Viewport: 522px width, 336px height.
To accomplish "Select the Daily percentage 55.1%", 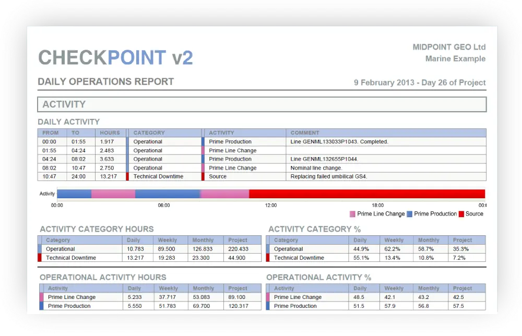I will (361, 258).
